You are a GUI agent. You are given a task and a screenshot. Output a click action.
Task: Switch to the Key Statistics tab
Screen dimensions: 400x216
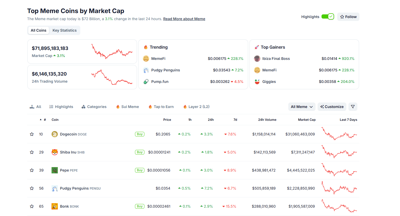click(65, 30)
